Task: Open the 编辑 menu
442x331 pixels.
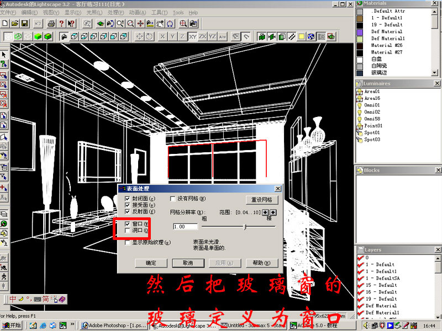Action: 29,13
